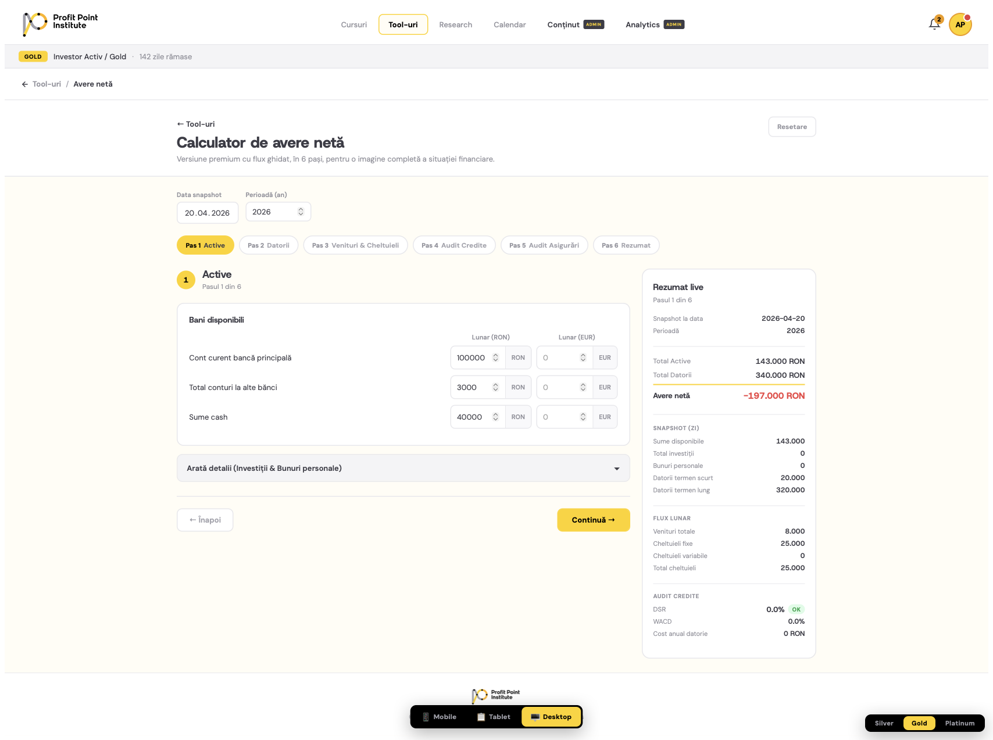This screenshot has width=993, height=740.
Task: Click the Continuă button
Action: point(593,520)
